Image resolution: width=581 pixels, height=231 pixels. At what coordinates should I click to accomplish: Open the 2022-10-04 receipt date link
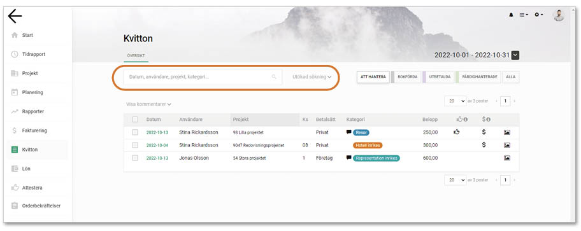click(x=157, y=145)
